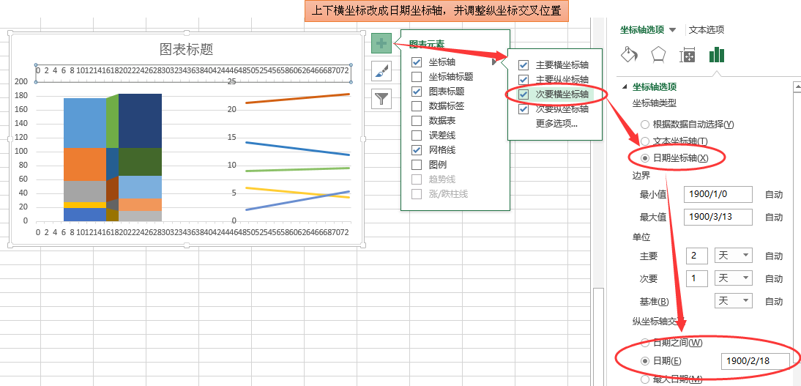Click 自动 button next to 基准
Screen dimensions: 801x386
pyautogui.click(x=773, y=302)
